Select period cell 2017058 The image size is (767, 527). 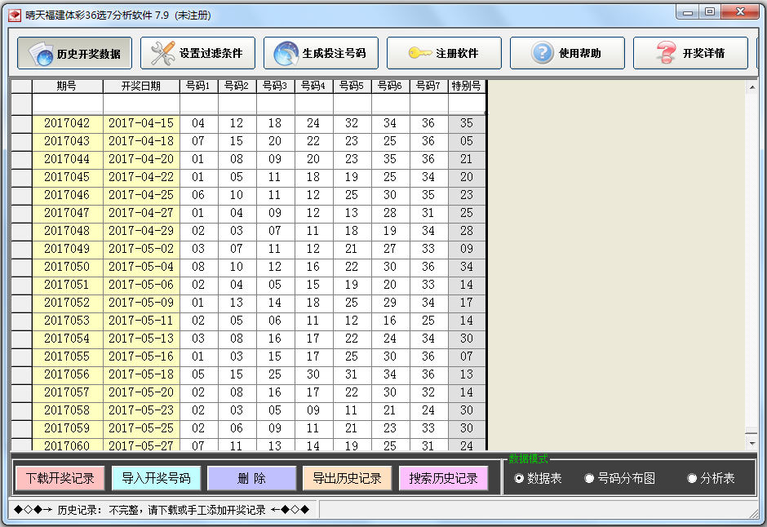(68, 410)
